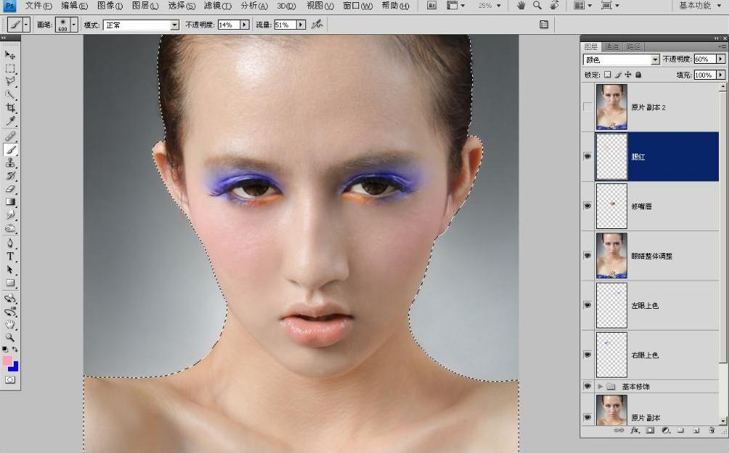Select the Magic Wand tool

tap(9, 95)
